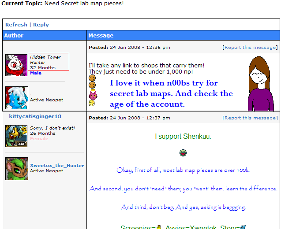This screenshot has height=230, width=281.
Task: Click the 'Need Secret lab map pieces!' topic title
Action: pyautogui.click(x=84, y=4)
